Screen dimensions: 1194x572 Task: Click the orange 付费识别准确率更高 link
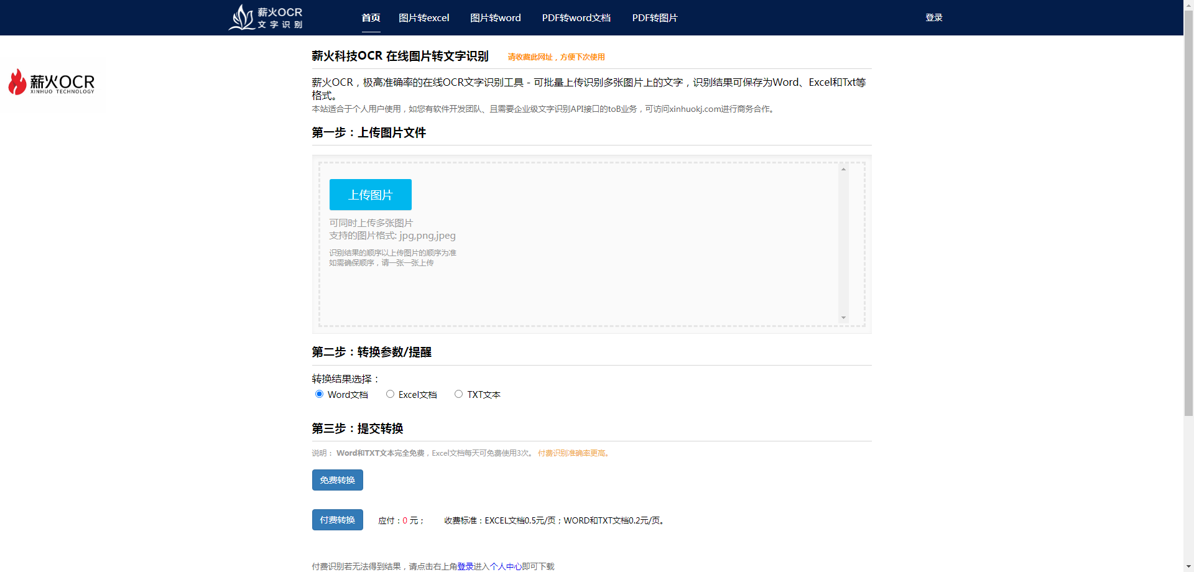(x=574, y=453)
